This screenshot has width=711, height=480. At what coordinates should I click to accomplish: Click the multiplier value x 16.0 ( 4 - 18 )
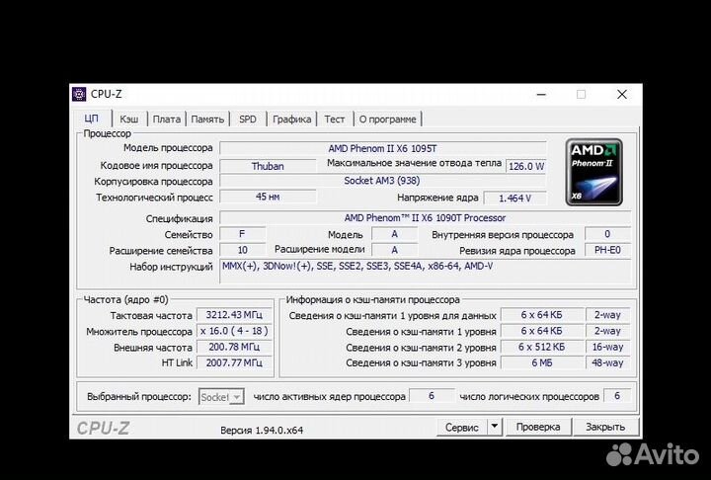point(234,331)
